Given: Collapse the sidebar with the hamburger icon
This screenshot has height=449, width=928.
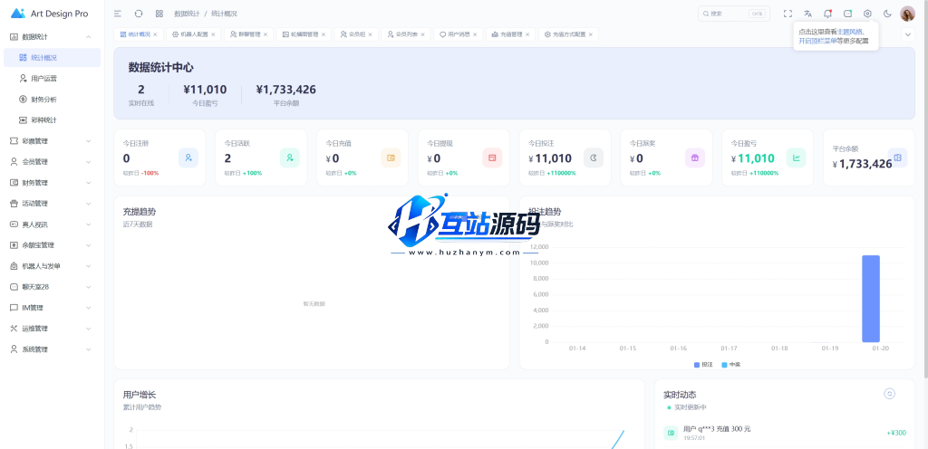Looking at the screenshot, I should click(118, 14).
